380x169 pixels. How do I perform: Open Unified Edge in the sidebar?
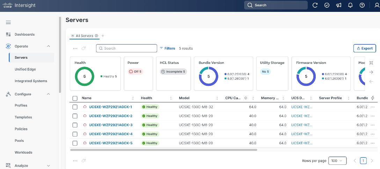(x=25, y=69)
